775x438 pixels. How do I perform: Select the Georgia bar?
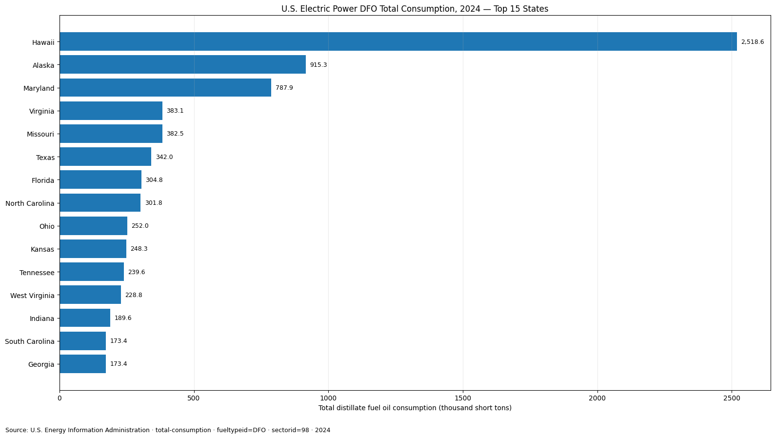[x=83, y=364]
